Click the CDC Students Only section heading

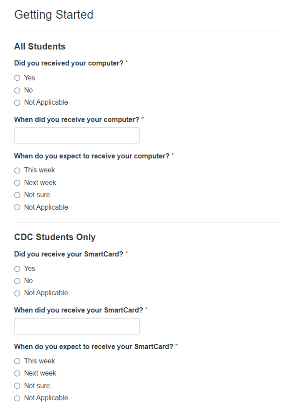coord(55,237)
